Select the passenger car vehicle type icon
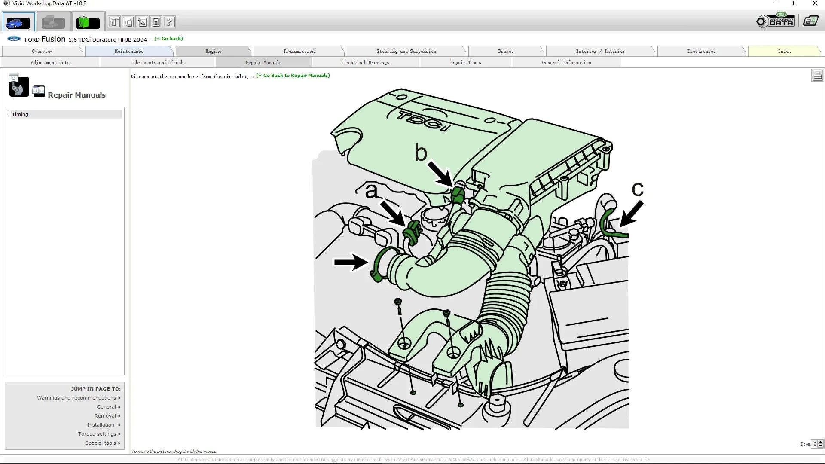825x464 pixels. pyautogui.click(x=18, y=21)
